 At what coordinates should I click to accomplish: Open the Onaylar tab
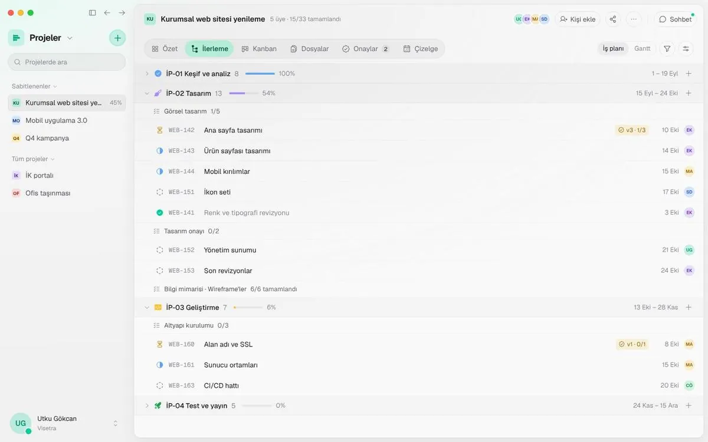click(366, 49)
